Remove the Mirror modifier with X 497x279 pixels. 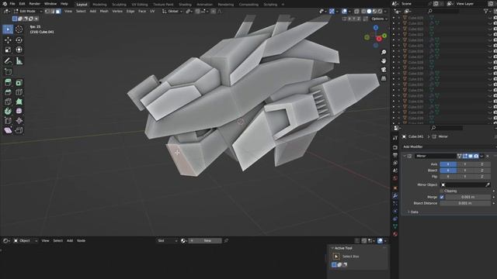click(488, 156)
